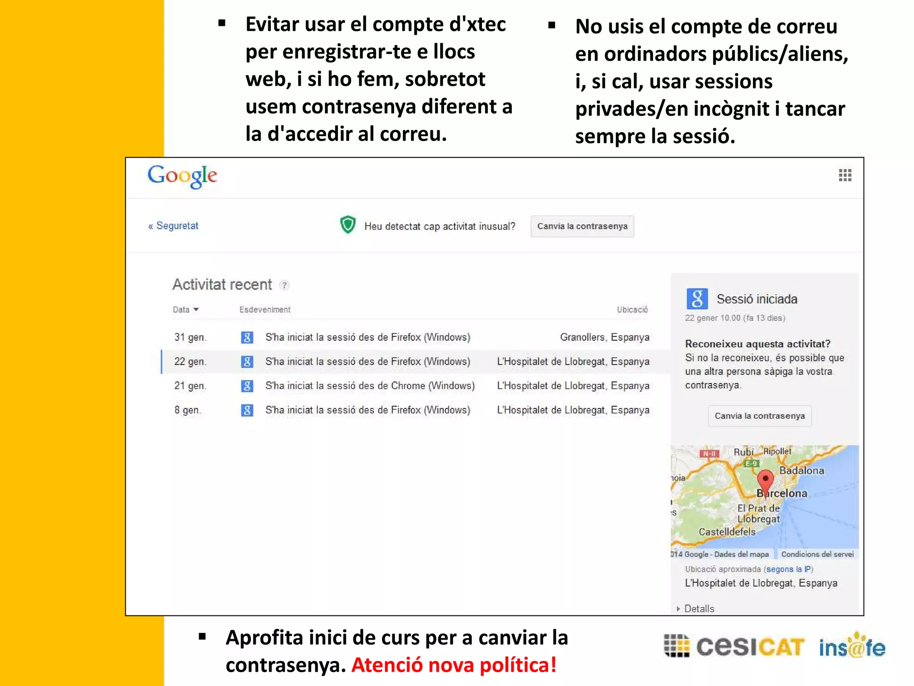This screenshot has width=914, height=686.
Task: Open the Dades del mapa link
Action: click(741, 554)
